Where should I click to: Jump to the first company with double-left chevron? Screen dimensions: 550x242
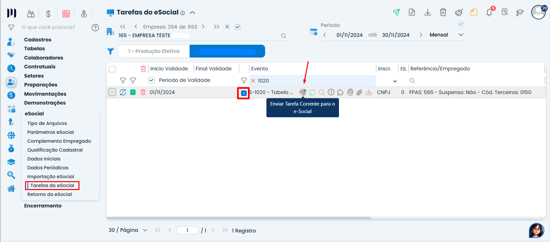[123, 27]
